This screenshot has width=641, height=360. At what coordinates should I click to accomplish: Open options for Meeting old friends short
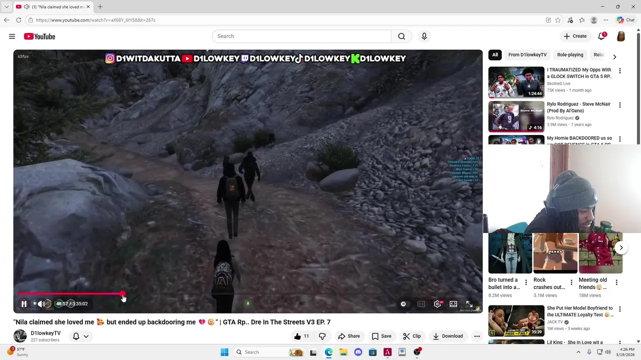[616, 282]
